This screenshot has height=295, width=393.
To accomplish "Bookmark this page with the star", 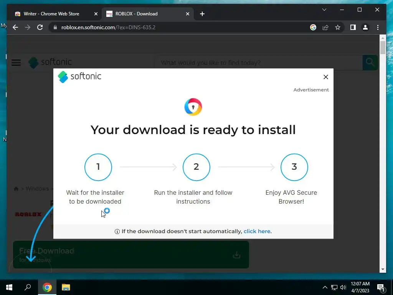I will click(338, 27).
